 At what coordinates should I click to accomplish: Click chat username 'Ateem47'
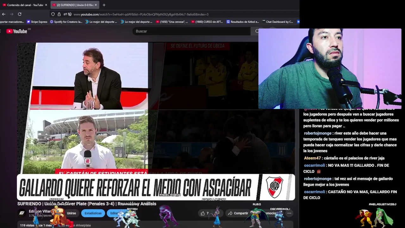click(312, 158)
